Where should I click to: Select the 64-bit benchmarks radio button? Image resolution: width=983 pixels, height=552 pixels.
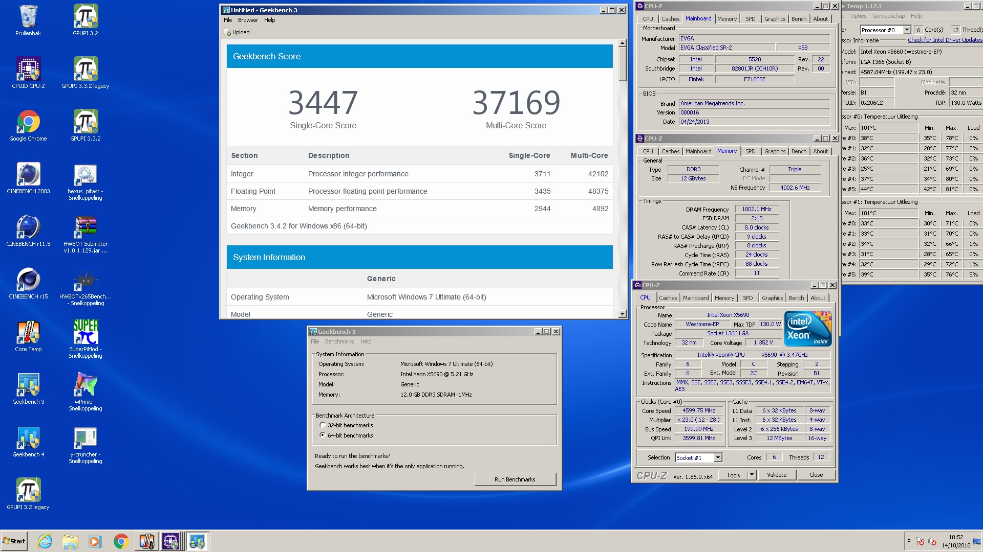coord(322,435)
